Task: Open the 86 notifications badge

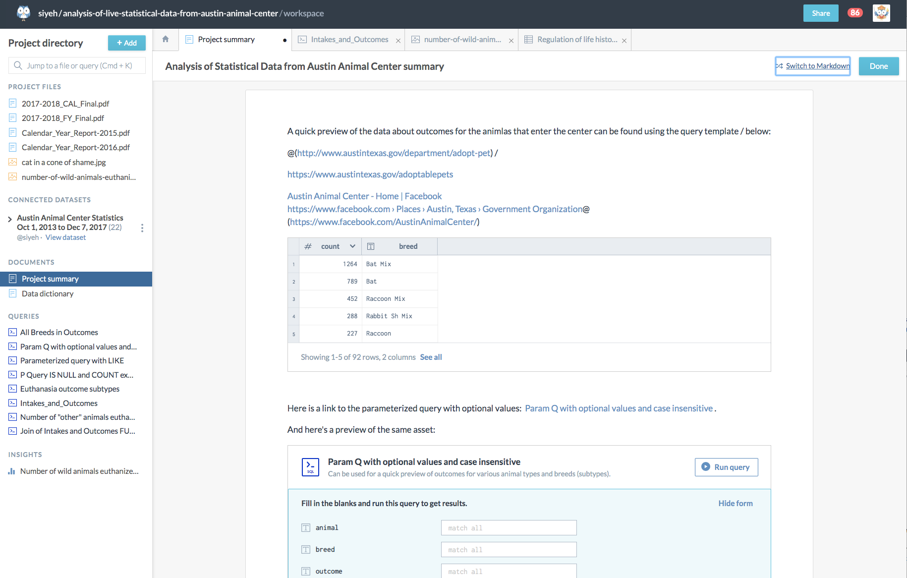Action: (855, 13)
